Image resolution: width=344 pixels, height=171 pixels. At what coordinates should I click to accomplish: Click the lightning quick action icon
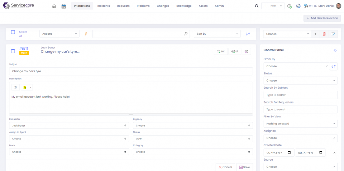point(86,34)
